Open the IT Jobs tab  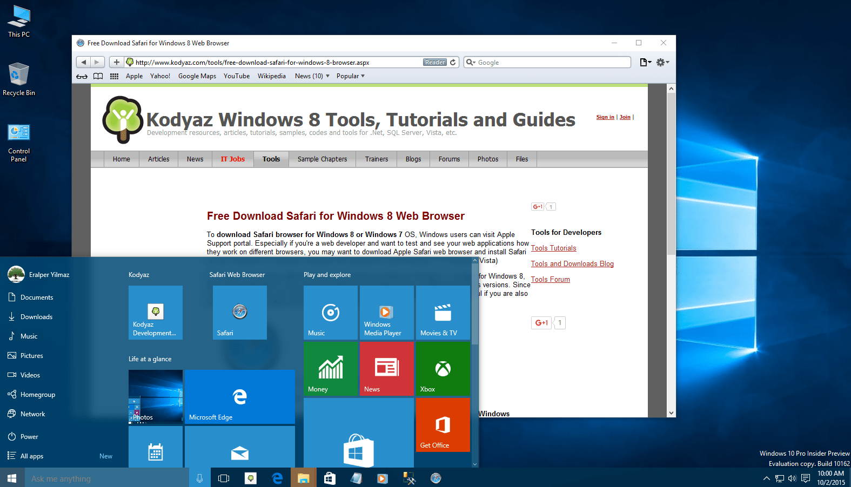coord(233,159)
